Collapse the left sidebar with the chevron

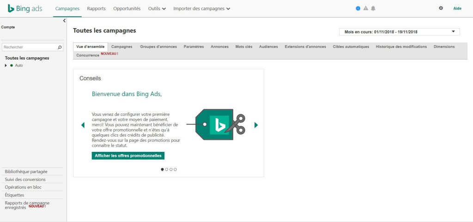click(64, 21)
